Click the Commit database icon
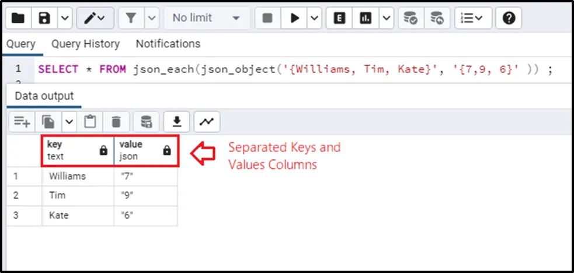574x273 pixels. click(x=411, y=18)
